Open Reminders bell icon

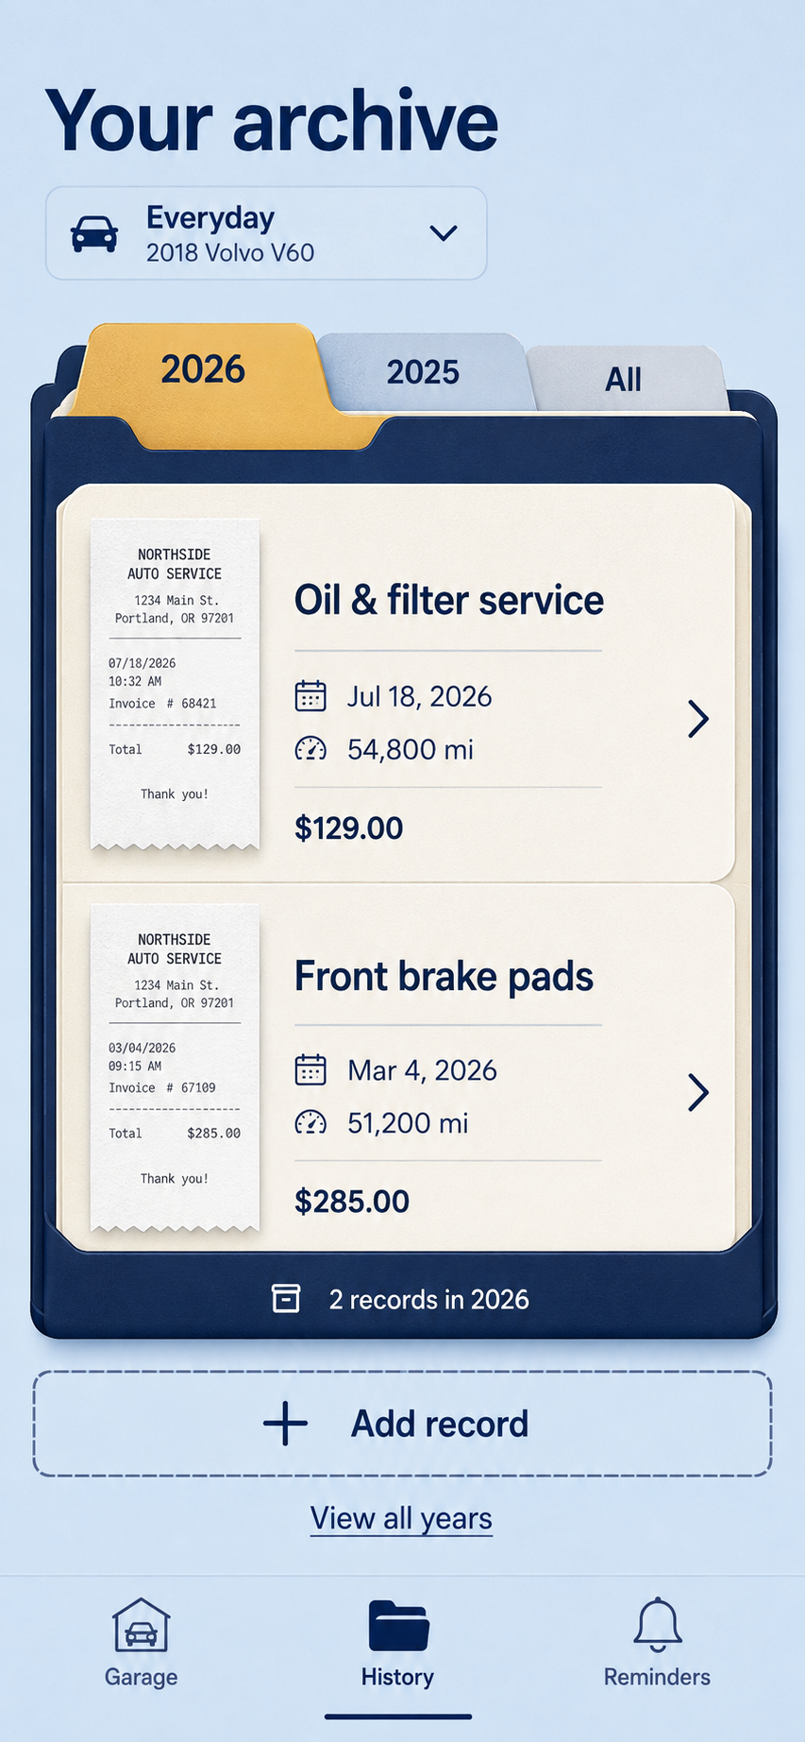[x=657, y=1625]
